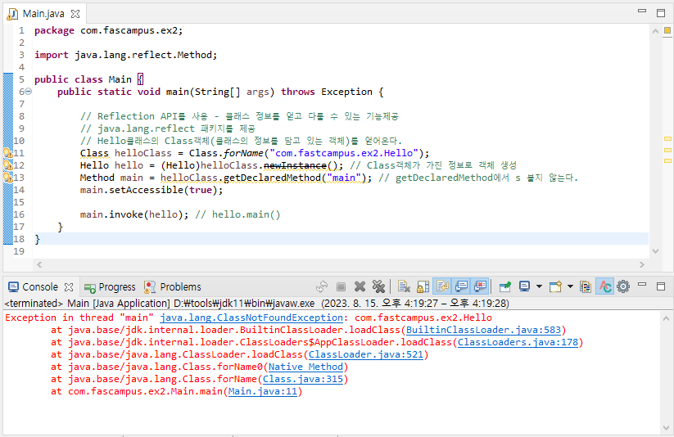Image resolution: width=674 pixels, height=437 pixels.
Task: Maximize the editor area
Action: point(661,13)
